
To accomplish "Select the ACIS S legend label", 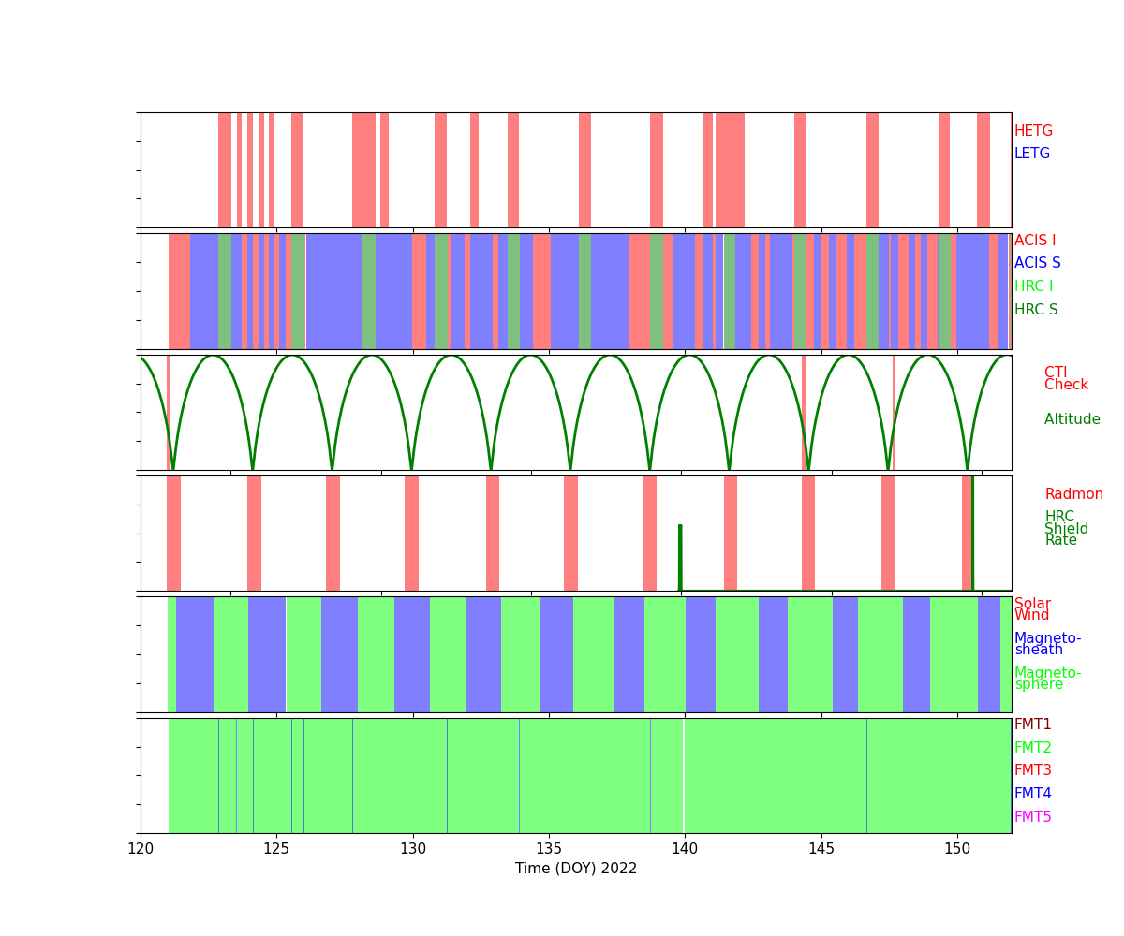I will [x=1037, y=263].
